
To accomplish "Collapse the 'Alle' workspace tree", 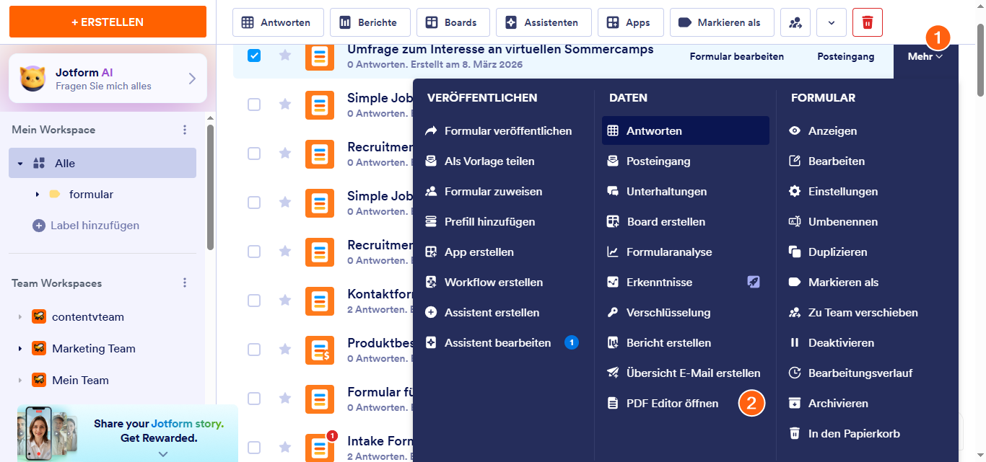I will point(19,163).
